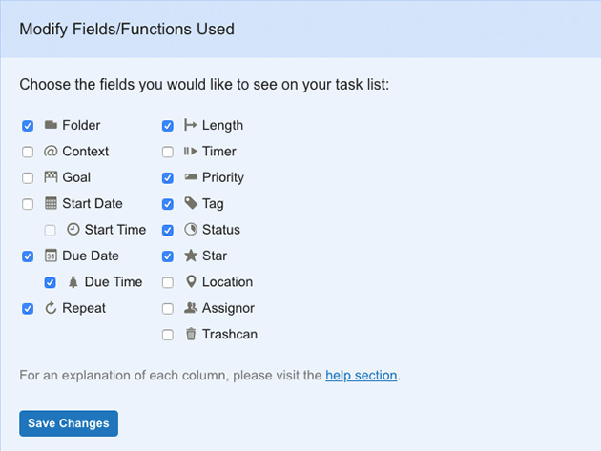Tick the Timer checkbox

point(168,152)
